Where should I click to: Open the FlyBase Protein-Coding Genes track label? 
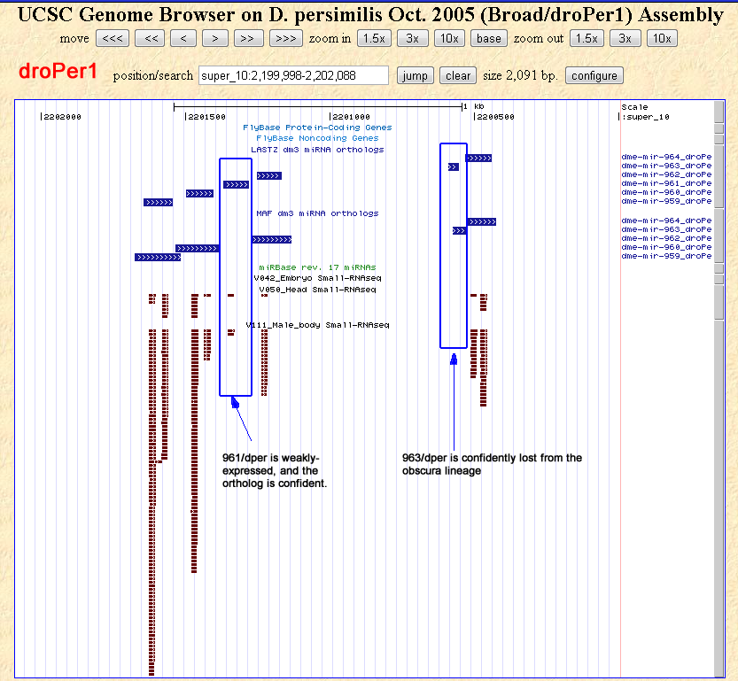pyautogui.click(x=317, y=128)
